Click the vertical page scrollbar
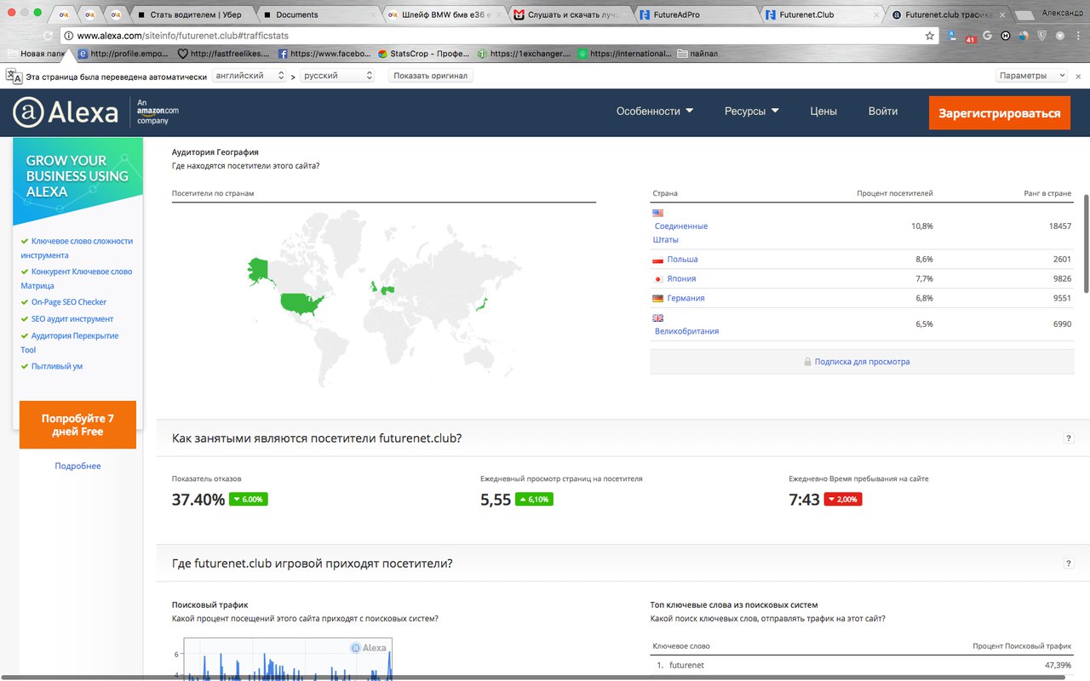Image resolution: width=1090 pixels, height=681 pixels. click(x=1086, y=244)
